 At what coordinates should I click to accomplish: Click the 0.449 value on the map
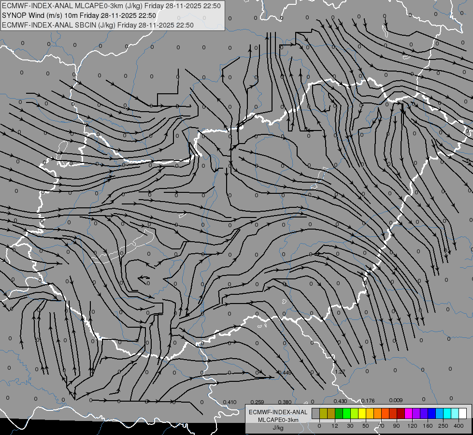pyautogui.click(x=285, y=373)
